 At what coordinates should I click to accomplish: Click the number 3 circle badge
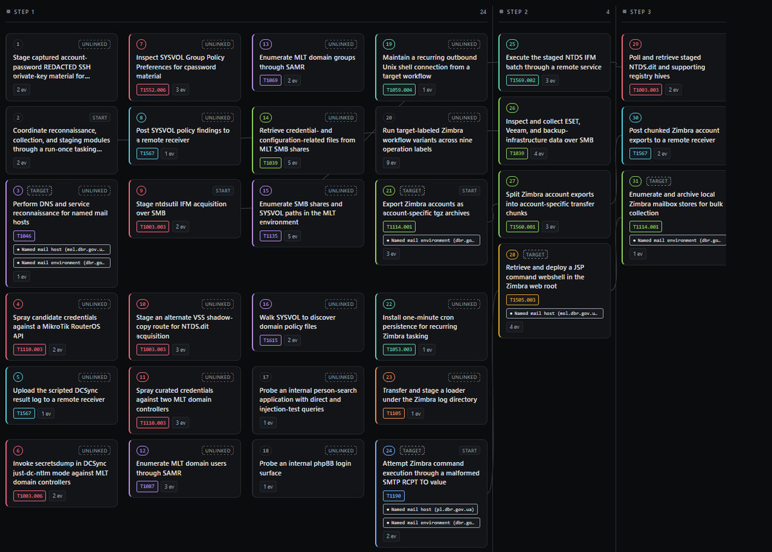coord(18,191)
